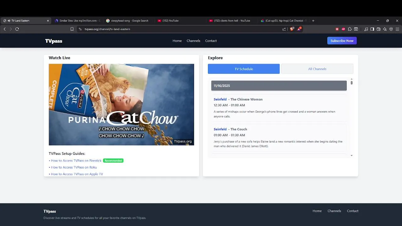Open How to Access TVPass on Roku
This screenshot has width=402, height=226.
coord(74,167)
